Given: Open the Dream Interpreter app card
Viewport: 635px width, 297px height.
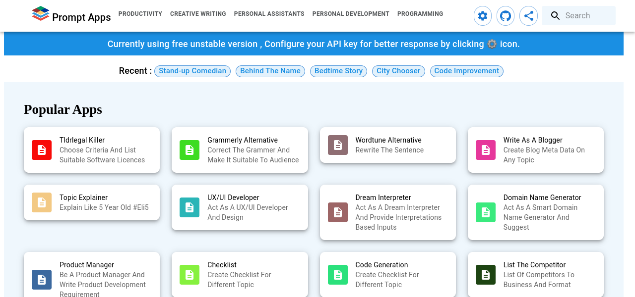Looking at the screenshot, I should [x=387, y=212].
